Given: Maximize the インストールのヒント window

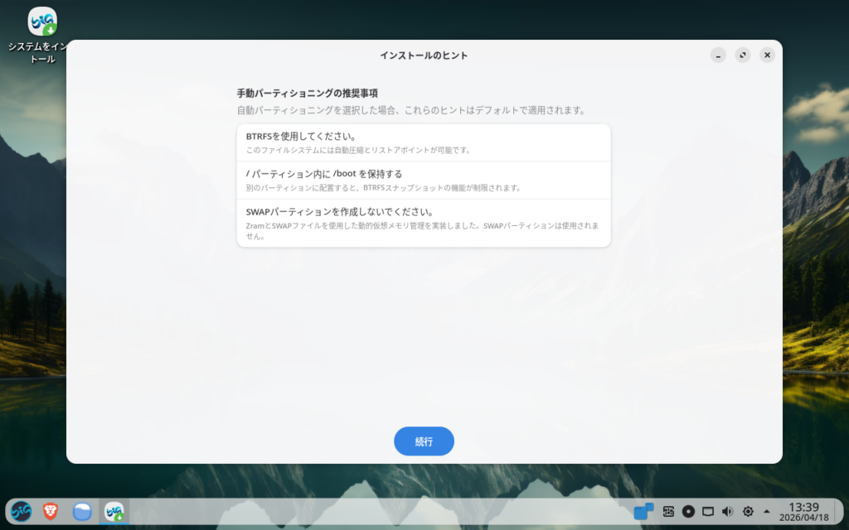Looking at the screenshot, I should click(x=743, y=55).
